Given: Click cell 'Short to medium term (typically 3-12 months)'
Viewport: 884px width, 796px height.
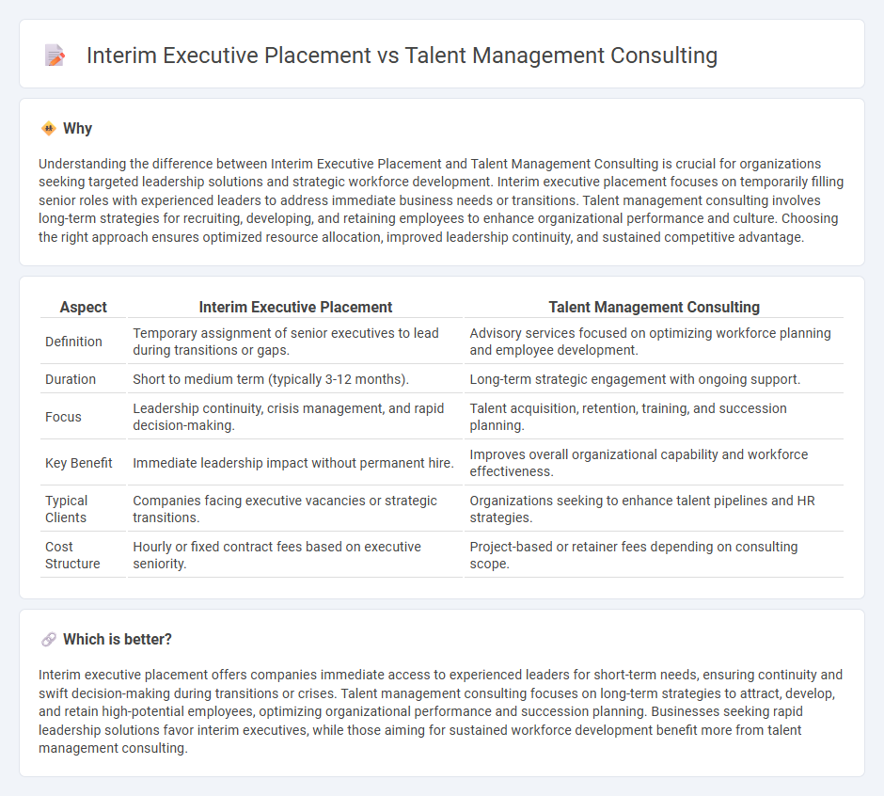Looking at the screenshot, I should 295,379.
